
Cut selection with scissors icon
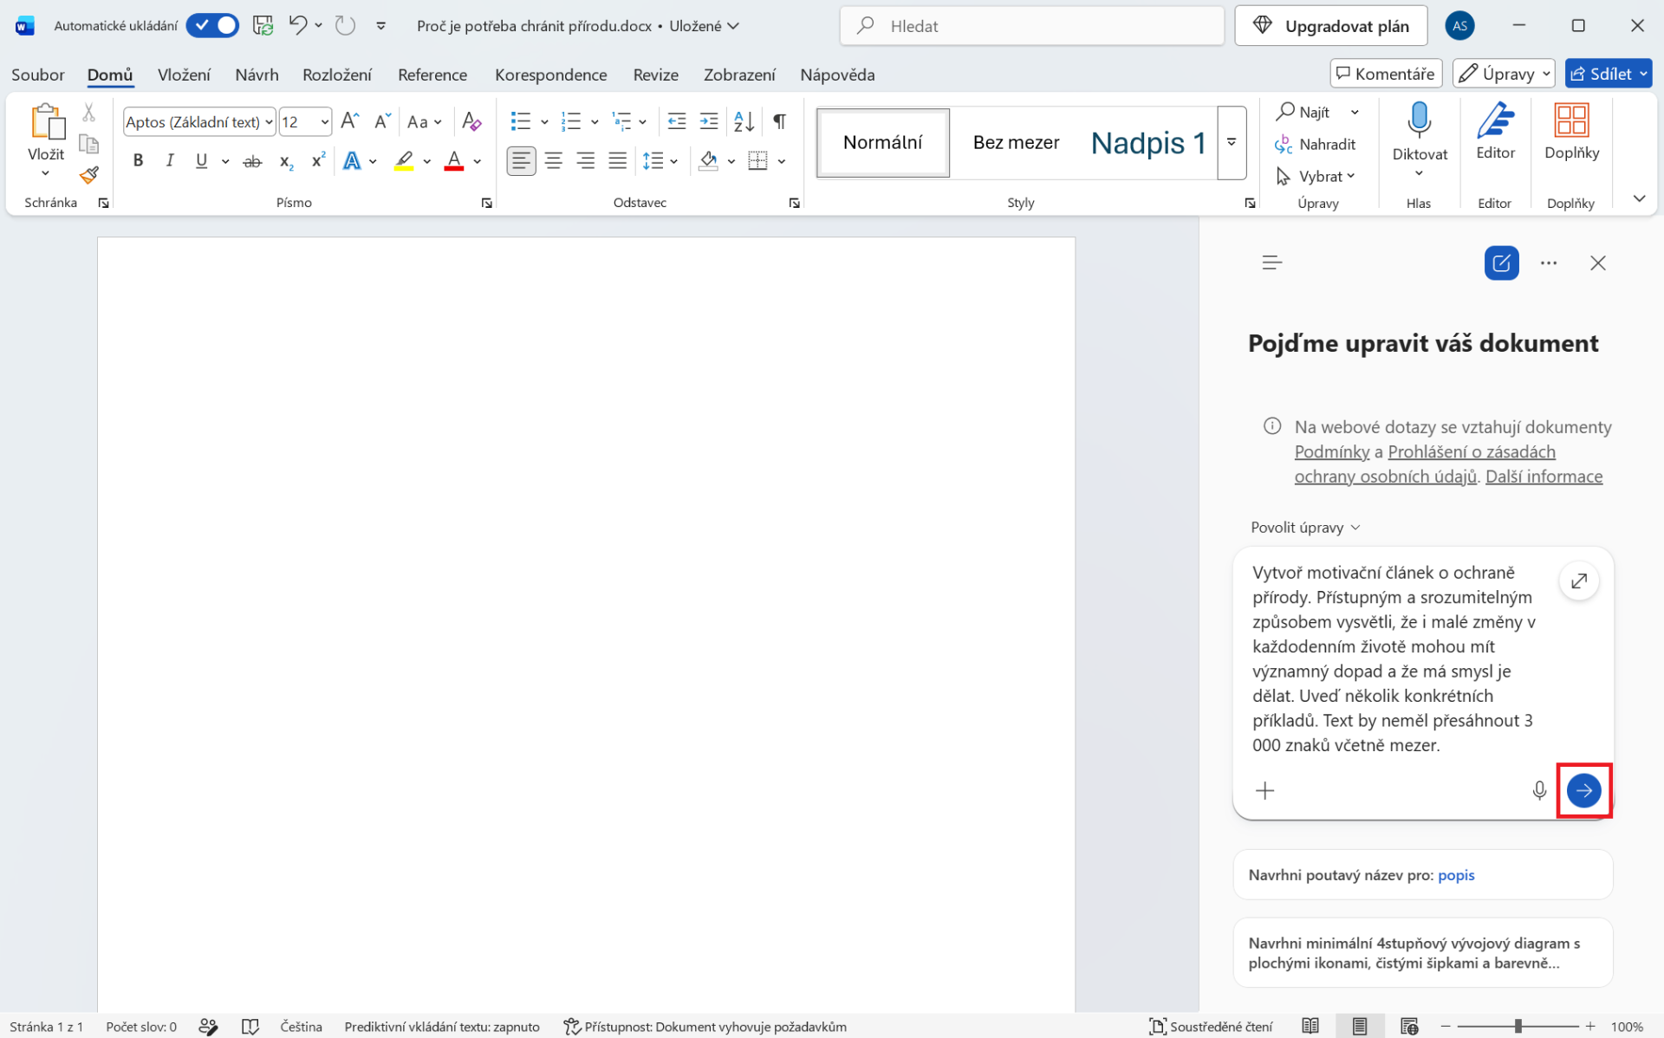coord(88,112)
